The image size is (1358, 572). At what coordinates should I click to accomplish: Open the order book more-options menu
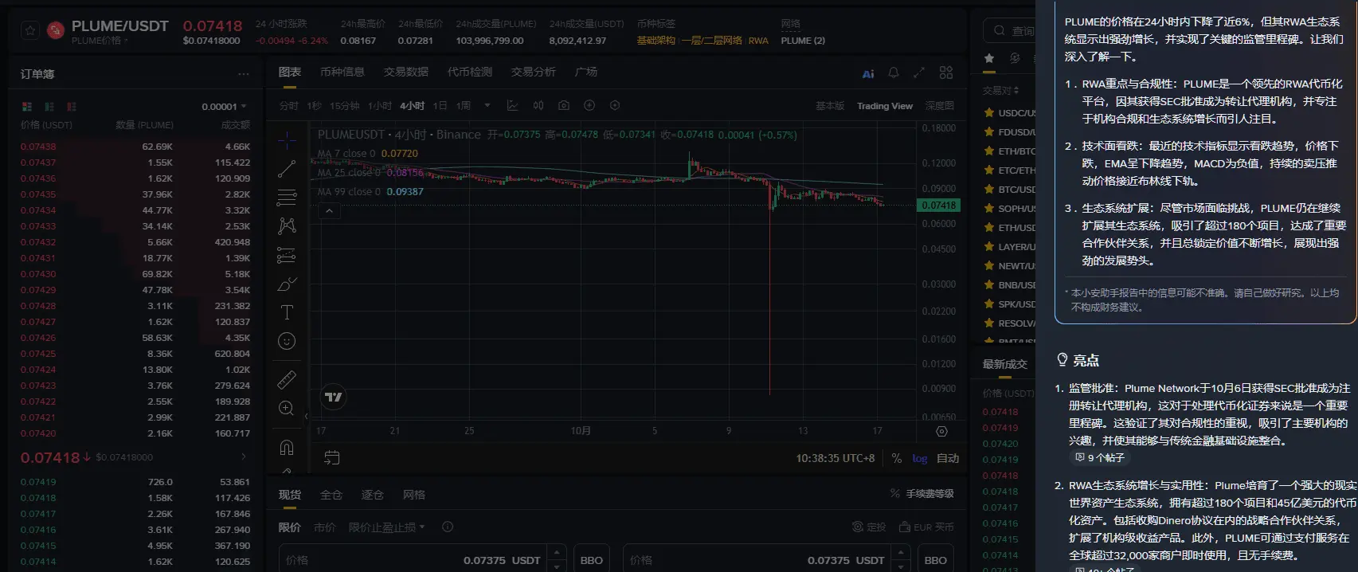tap(243, 74)
